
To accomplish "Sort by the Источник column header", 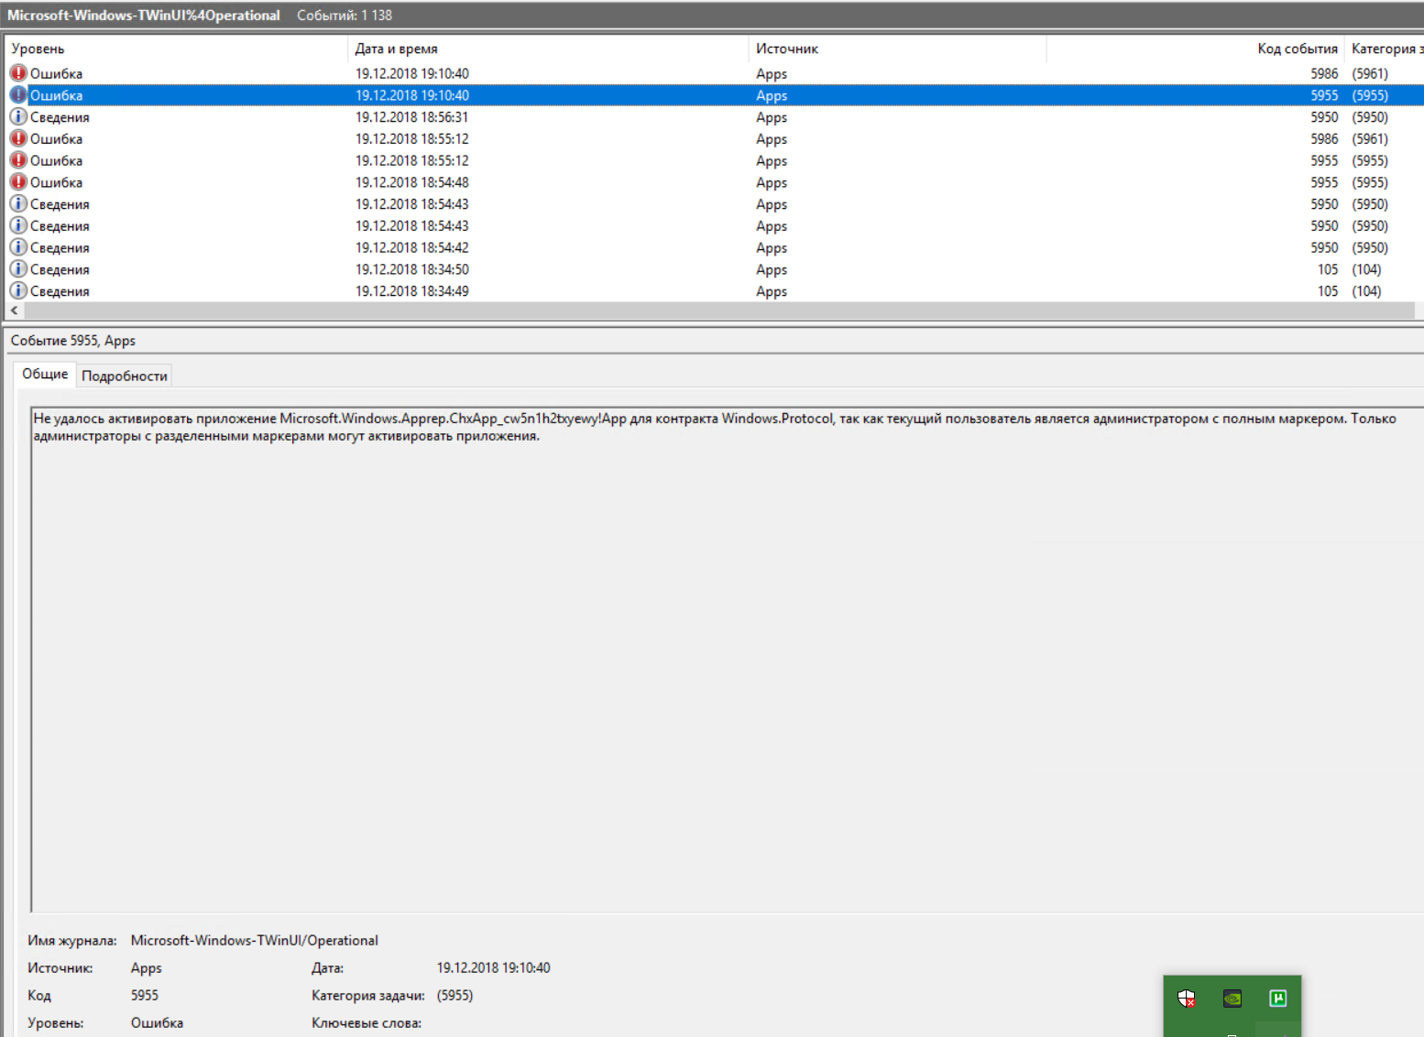I will tap(897, 49).
